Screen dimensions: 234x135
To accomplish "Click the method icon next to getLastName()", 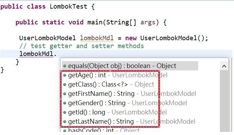I will click(x=65, y=122).
